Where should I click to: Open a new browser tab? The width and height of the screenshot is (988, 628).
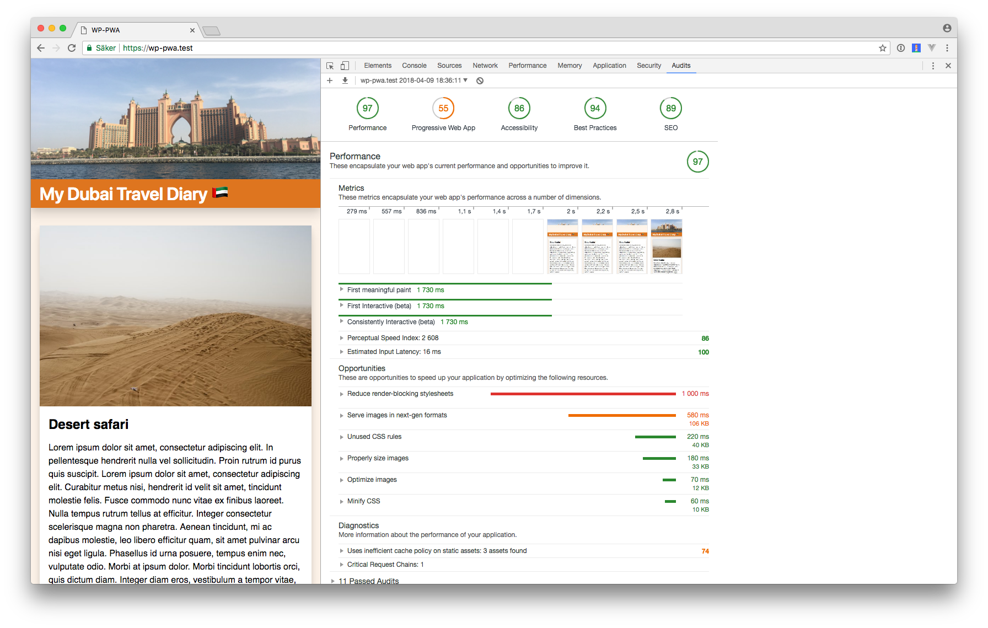pos(211,31)
